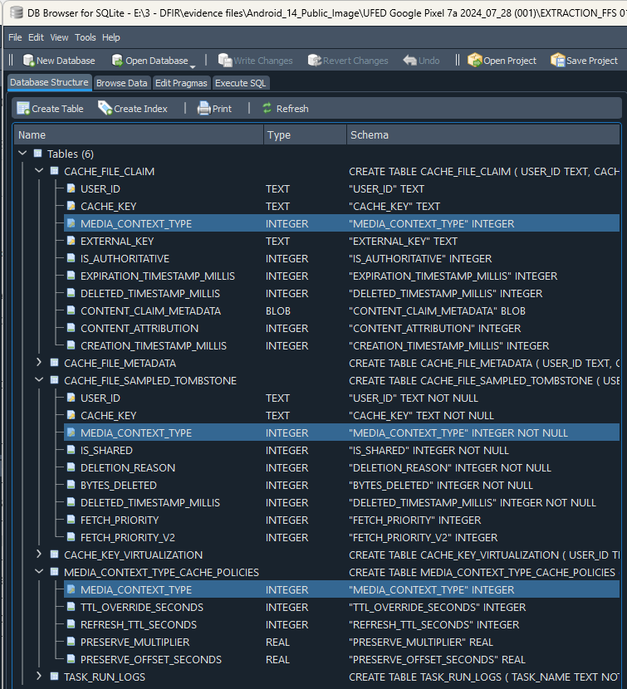The width and height of the screenshot is (627, 689).
Task: Open the Edit menu
Action: click(36, 37)
